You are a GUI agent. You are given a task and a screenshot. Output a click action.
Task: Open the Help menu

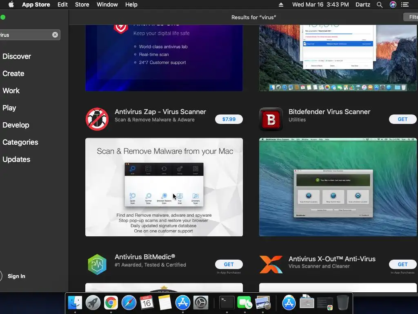[x=131, y=4]
